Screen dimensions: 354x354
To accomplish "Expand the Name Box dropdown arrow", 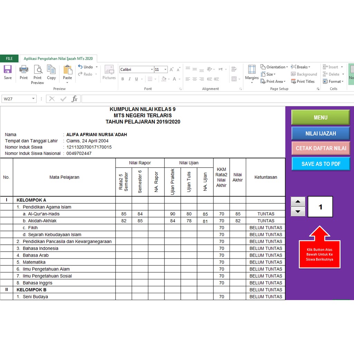I will (33, 99).
